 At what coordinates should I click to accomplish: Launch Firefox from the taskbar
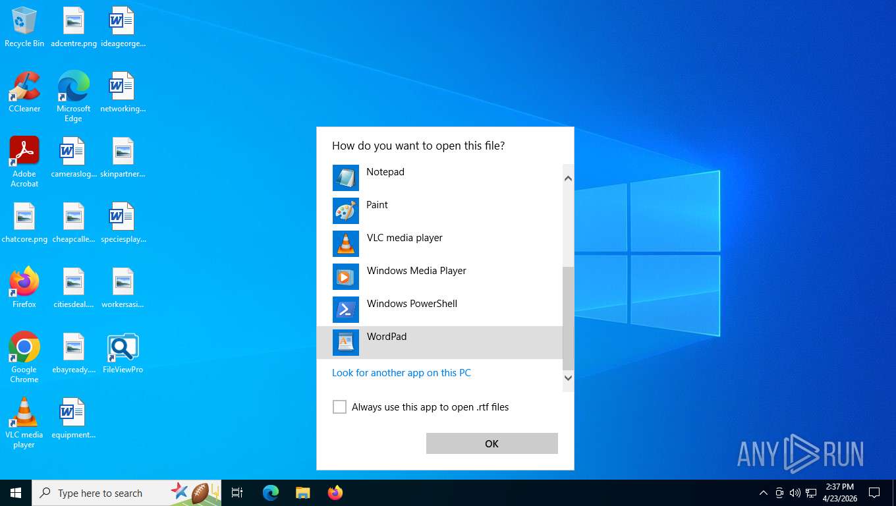coord(335,493)
